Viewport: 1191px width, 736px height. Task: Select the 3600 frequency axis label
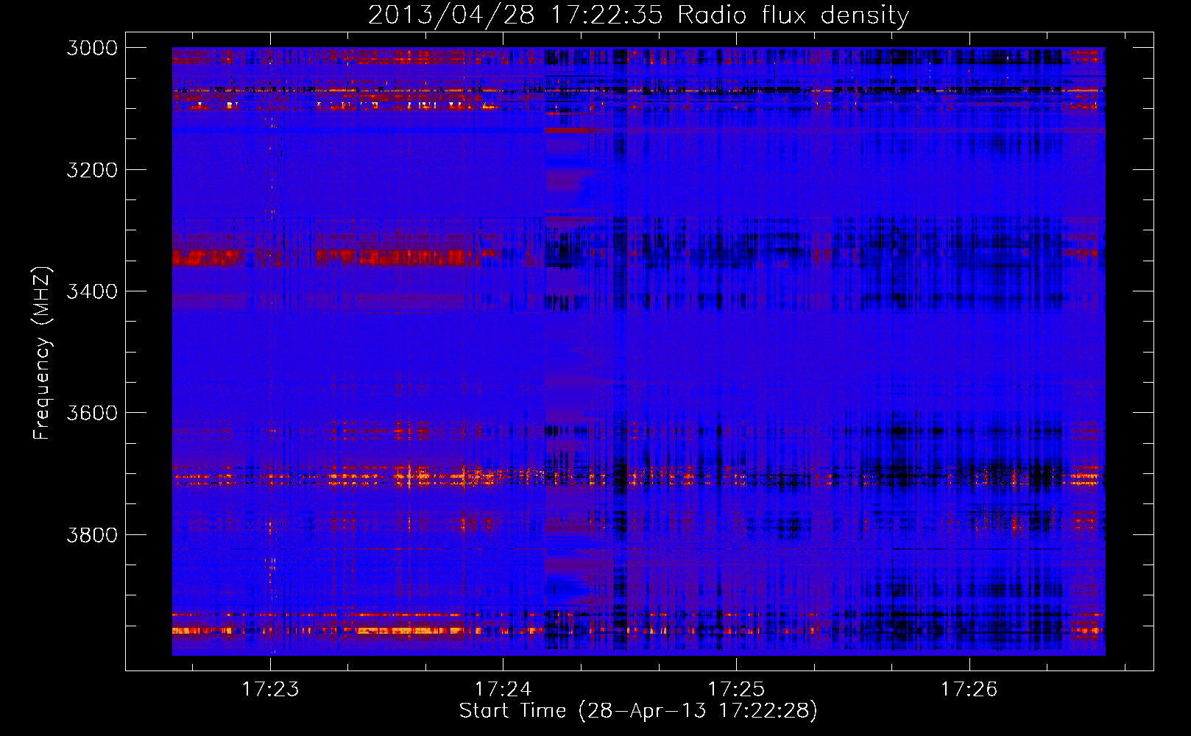(92, 413)
